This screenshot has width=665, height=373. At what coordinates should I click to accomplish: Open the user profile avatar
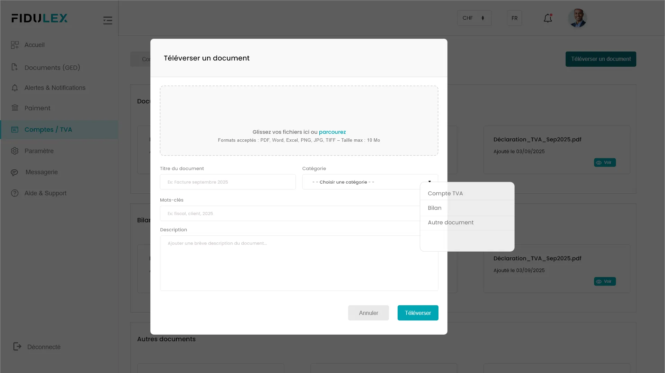click(x=577, y=18)
